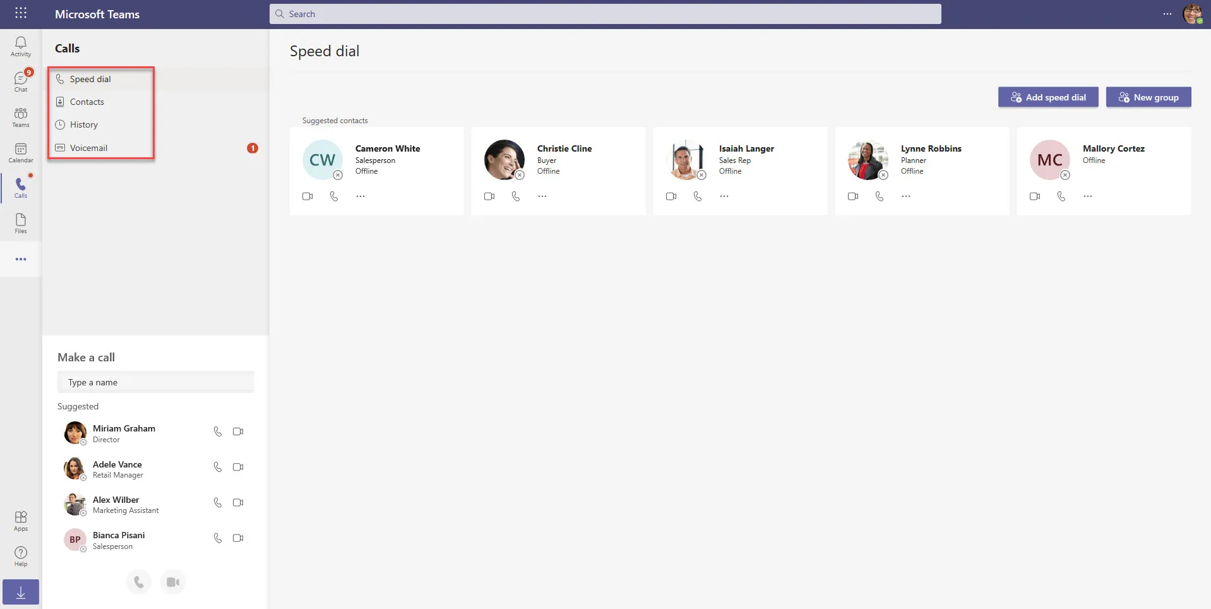Video call Miriam Graham from Suggested
This screenshot has height=609, width=1211.
click(238, 431)
